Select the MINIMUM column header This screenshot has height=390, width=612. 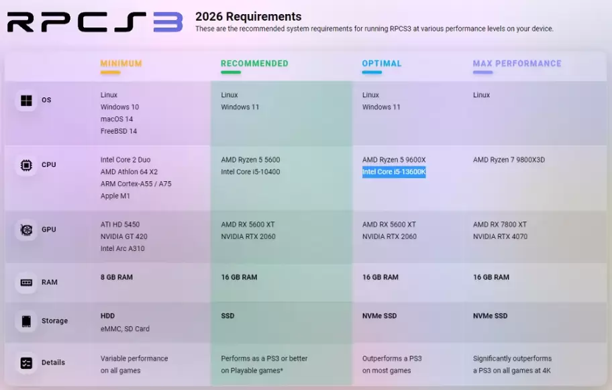tap(121, 64)
